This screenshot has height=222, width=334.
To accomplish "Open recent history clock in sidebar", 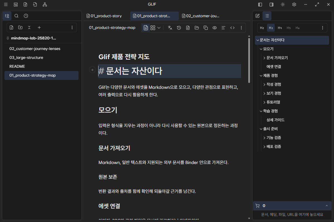I will point(26,16).
